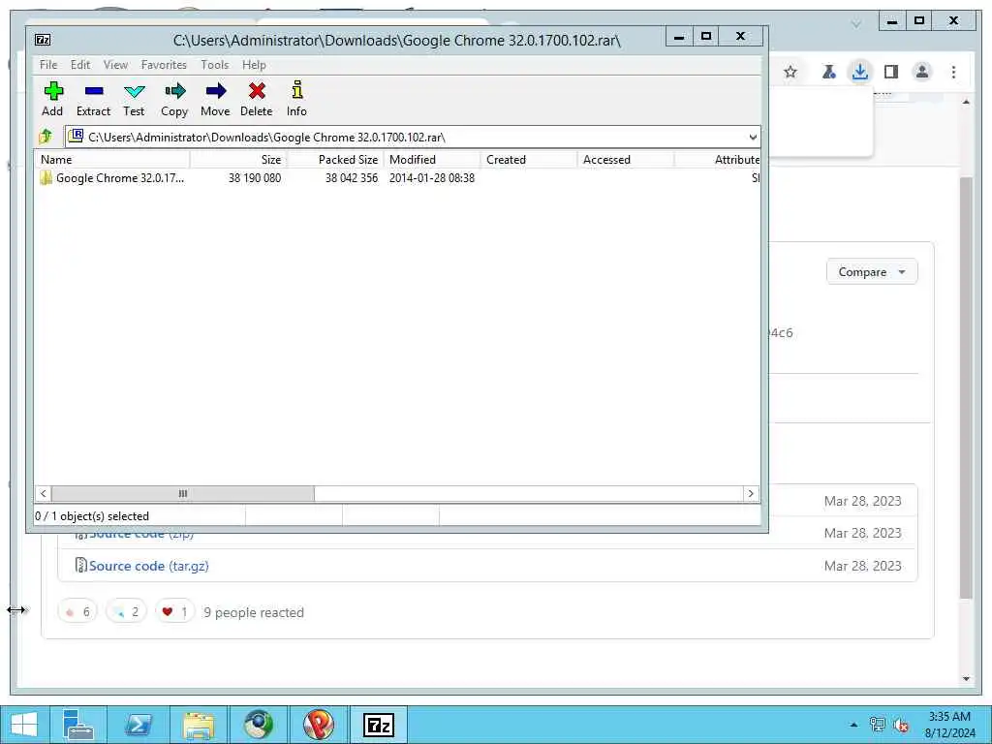Open the Info toolbar icon
The height and width of the screenshot is (744, 992).
(x=296, y=100)
